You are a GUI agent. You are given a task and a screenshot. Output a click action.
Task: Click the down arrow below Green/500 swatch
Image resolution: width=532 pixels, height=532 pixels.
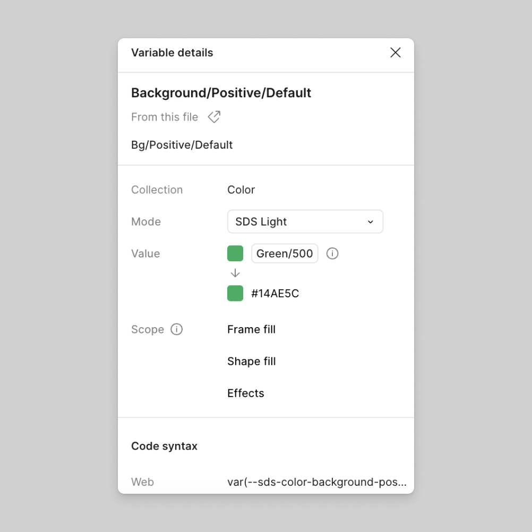235,273
